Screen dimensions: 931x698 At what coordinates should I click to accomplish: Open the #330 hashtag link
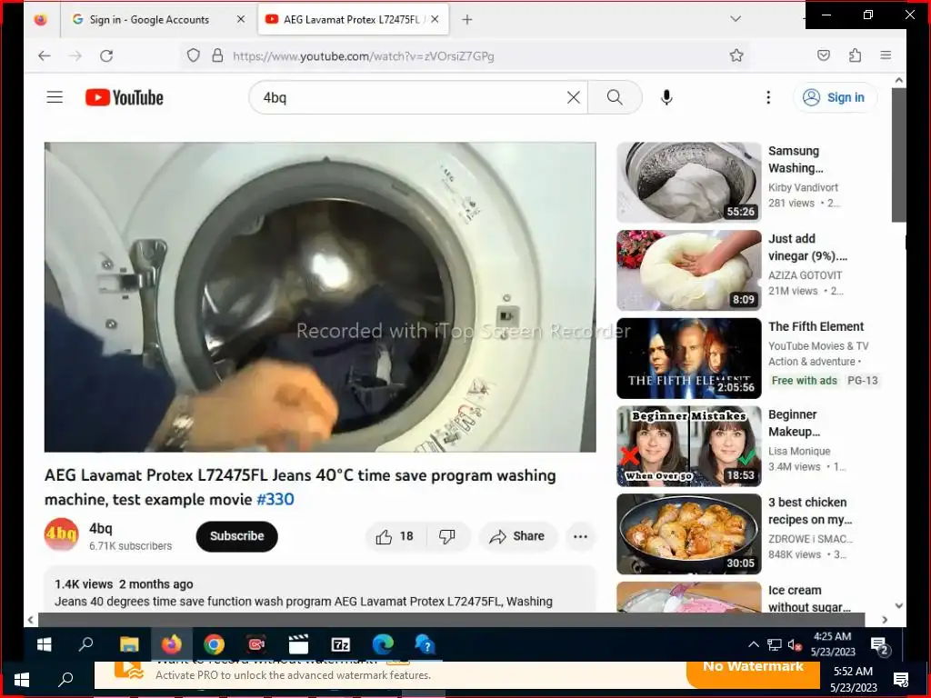pos(275,499)
